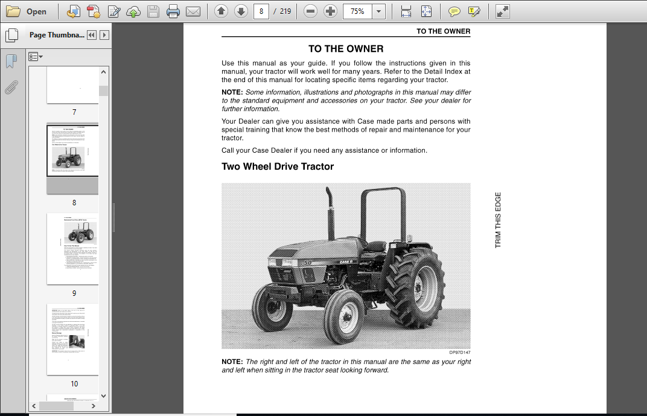
Task: Select the page 10 thumbnail
Action: pos(72,340)
